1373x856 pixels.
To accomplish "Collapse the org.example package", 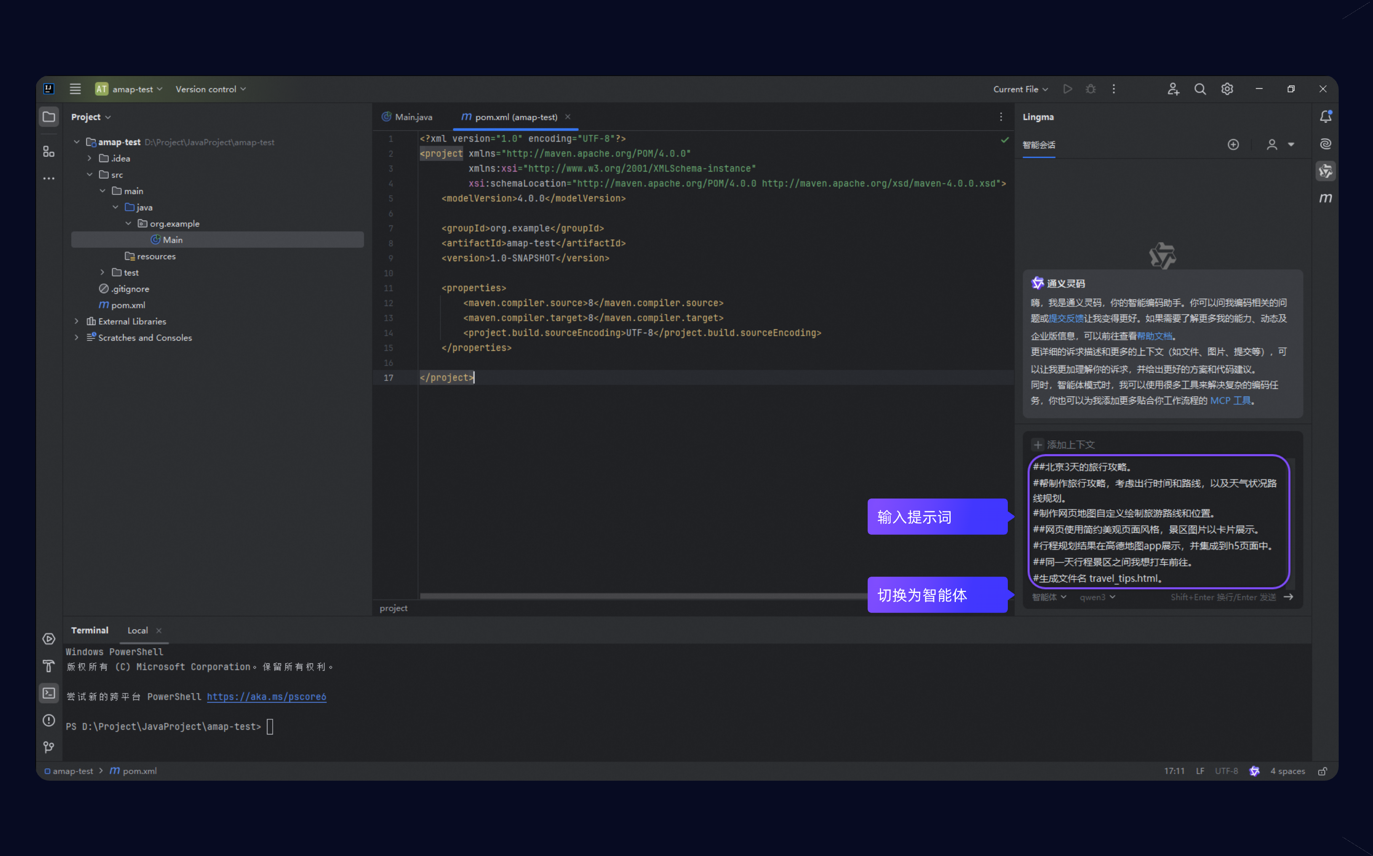I will 129,223.
